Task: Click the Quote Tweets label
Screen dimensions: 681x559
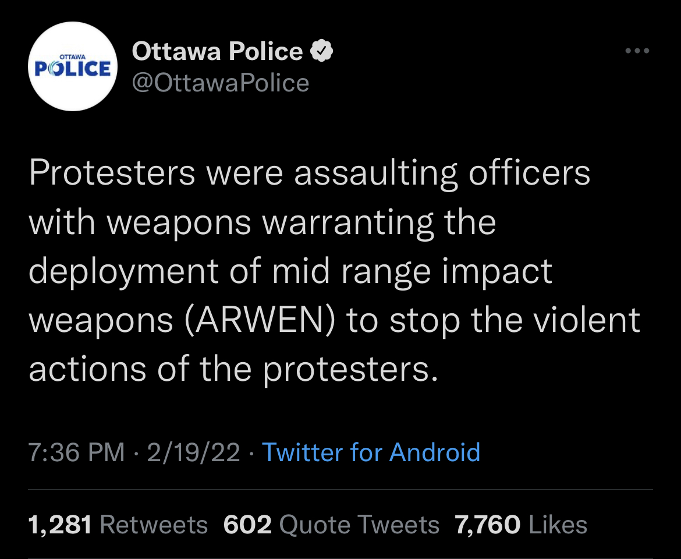Action: click(x=359, y=524)
